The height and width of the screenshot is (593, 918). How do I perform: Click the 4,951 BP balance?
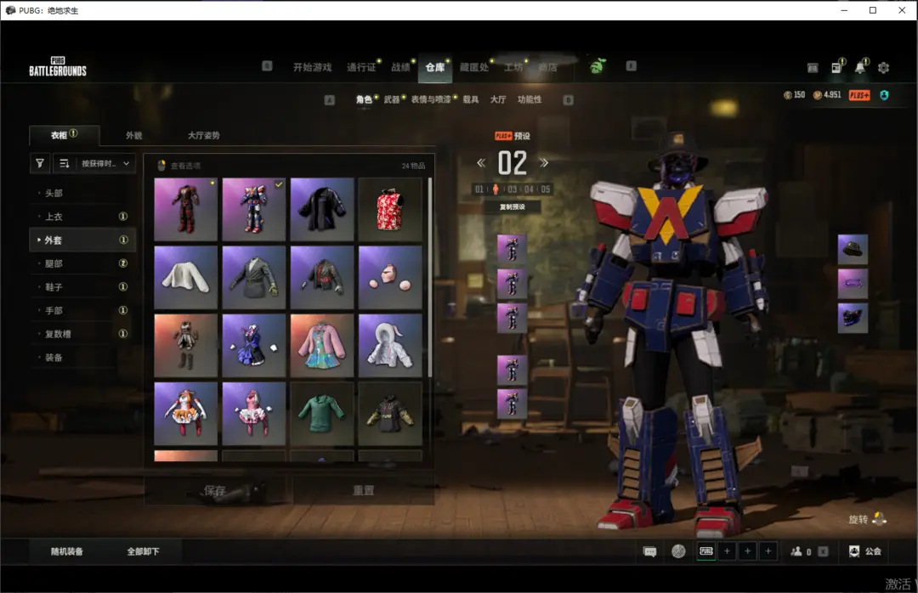[x=827, y=95]
